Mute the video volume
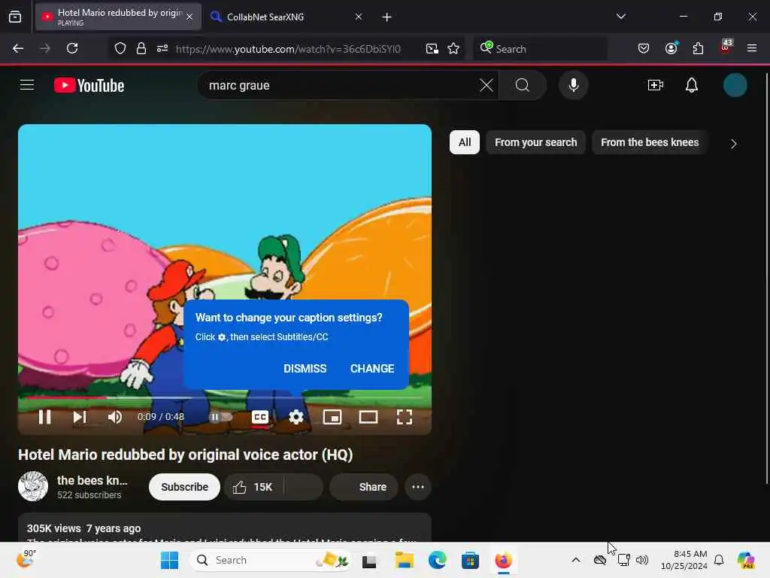The height and width of the screenshot is (578, 770). [114, 417]
